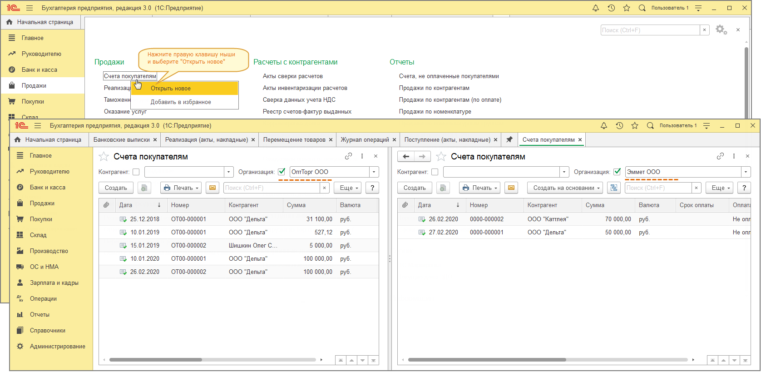The height and width of the screenshot is (372, 761).
Task: Click the search field in the left form
Action: (272, 188)
